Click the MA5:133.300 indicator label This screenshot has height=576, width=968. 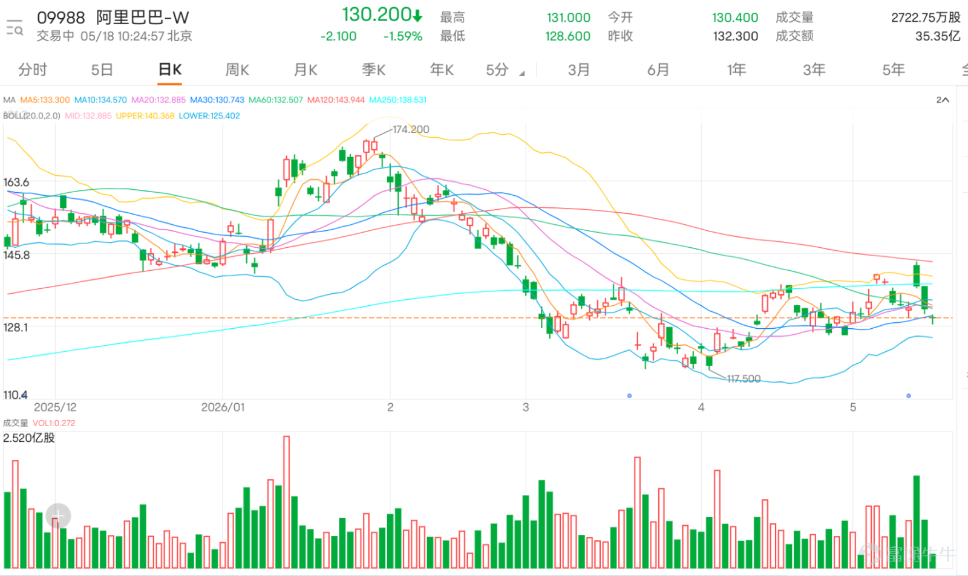pos(45,100)
